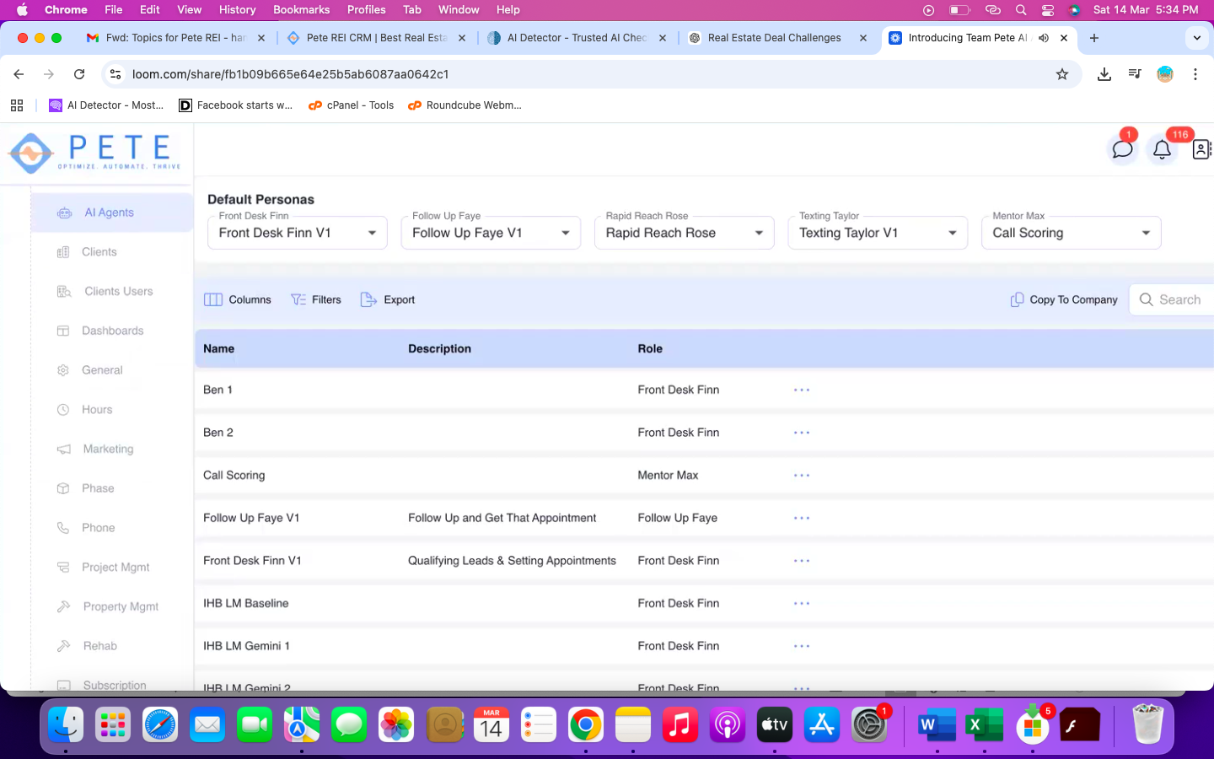
Task: Bookmark this page with the star icon
Action: click(x=1062, y=74)
